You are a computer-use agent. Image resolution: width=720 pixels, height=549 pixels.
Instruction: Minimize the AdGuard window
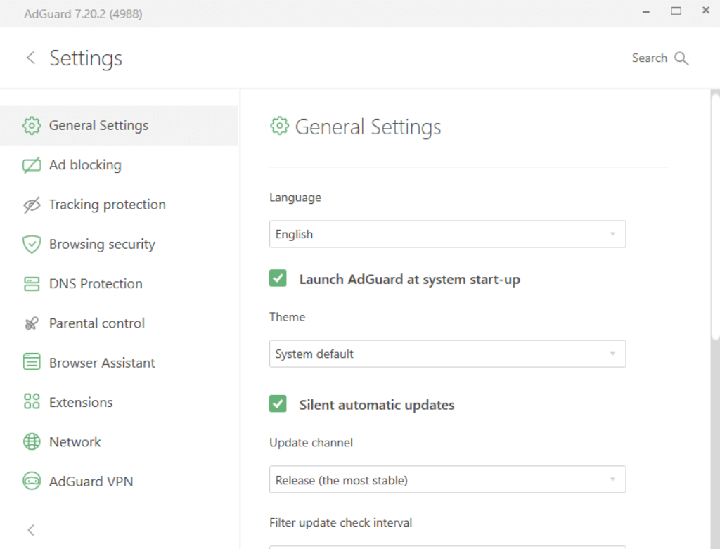coord(646,12)
